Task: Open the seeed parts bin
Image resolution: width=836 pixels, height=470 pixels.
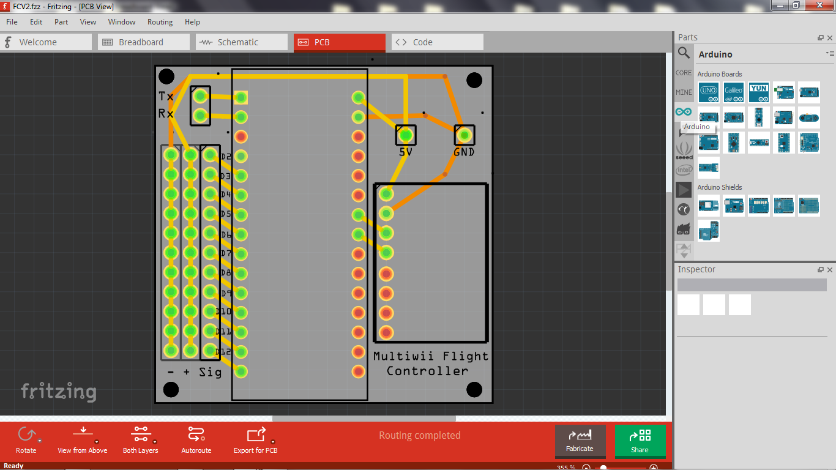Action: (684, 151)
